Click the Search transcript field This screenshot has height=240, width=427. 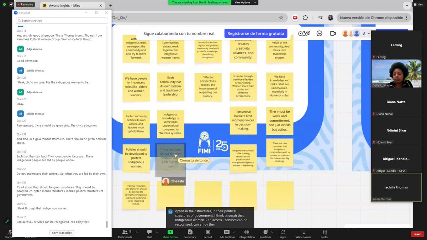pyautogui.click(x=62, y=21)
